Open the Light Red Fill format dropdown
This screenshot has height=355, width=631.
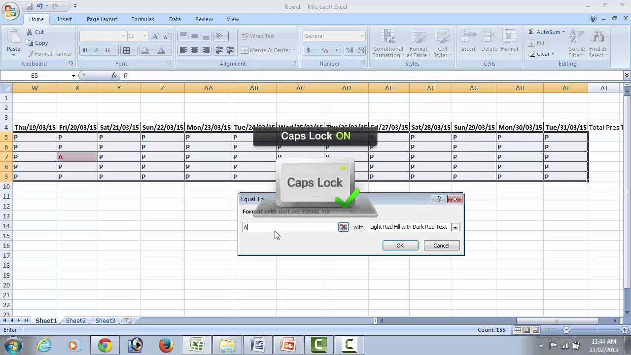pos(455,227)
